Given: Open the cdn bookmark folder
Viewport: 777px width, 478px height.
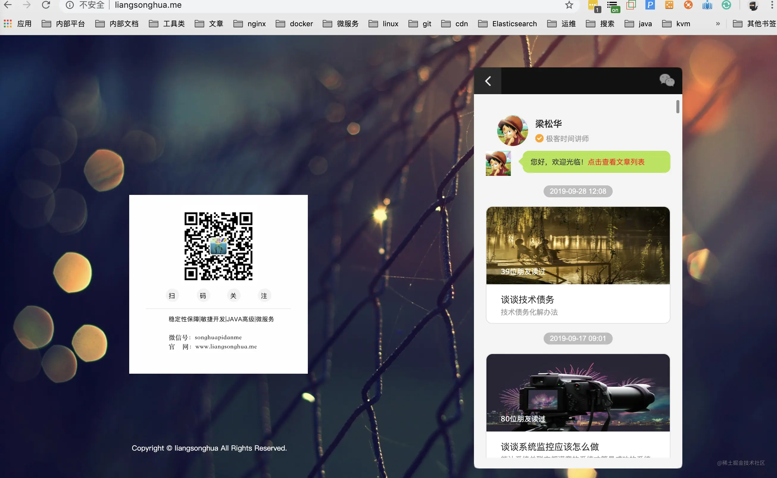Looking at the screenshot, I should (454, 24).
